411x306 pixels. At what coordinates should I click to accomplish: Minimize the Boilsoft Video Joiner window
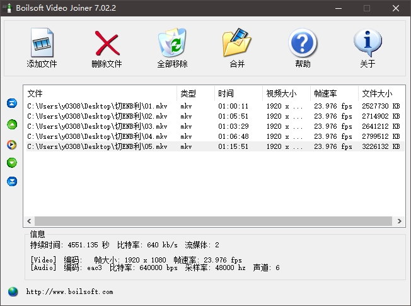click(339, 8)
